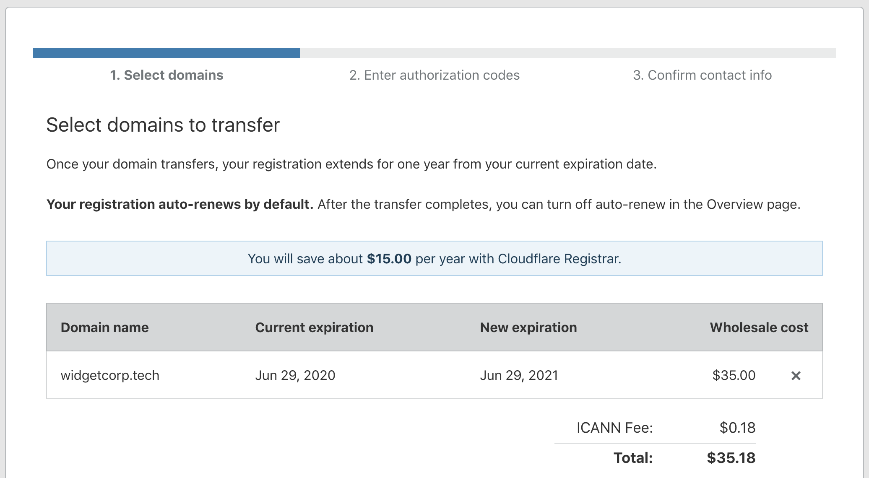Click the Cloudflare Registrar savings banner
This screenshot has width=869, height=478.
point(434,258)
